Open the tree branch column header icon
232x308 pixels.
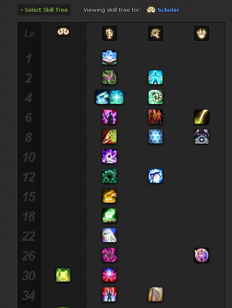coord(156,33)
